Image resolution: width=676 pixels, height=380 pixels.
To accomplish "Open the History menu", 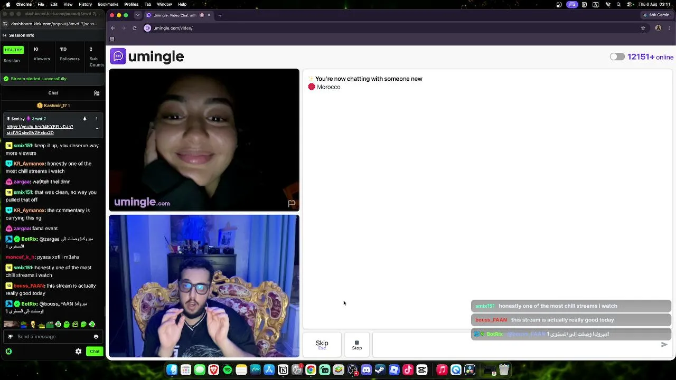I will (x=85, y=4).
